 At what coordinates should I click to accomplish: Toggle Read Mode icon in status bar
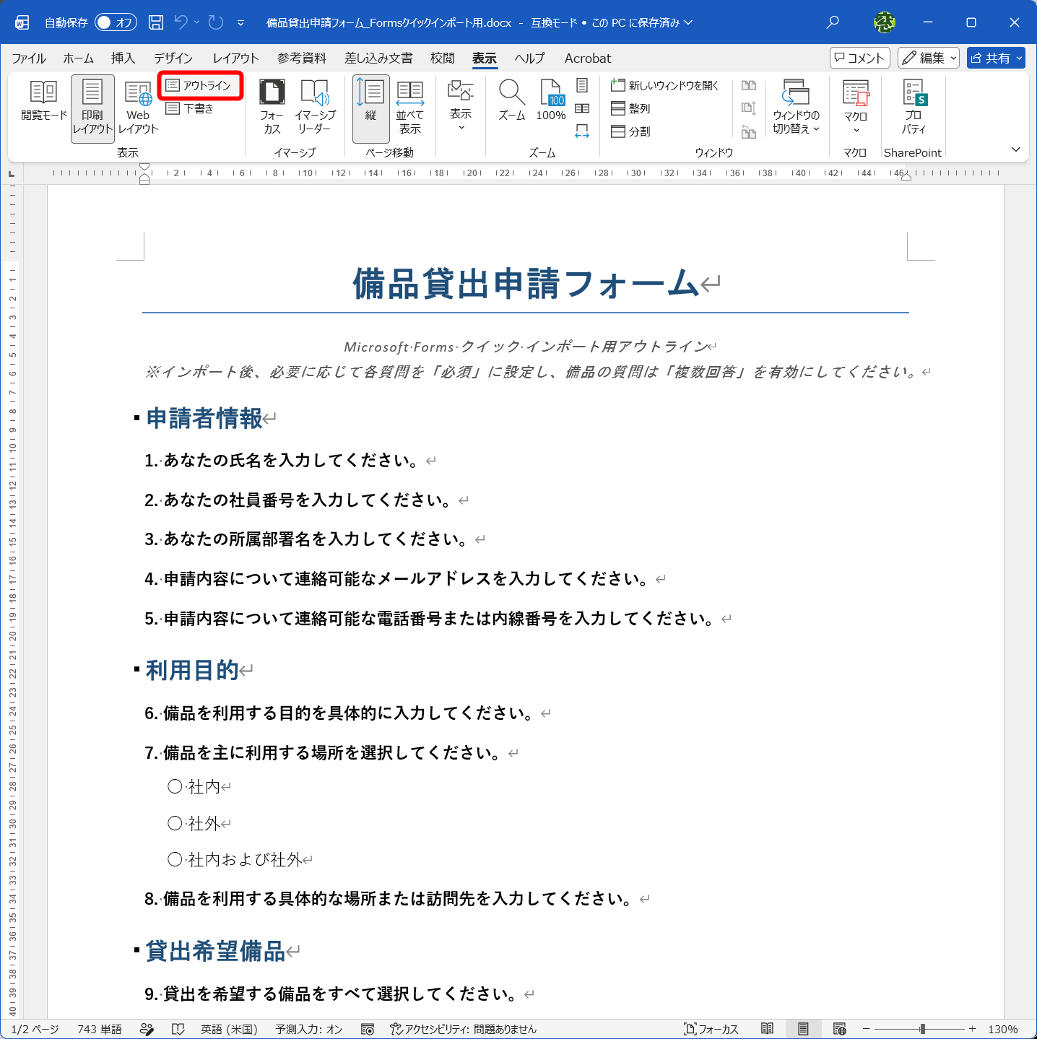(767, 1029)
